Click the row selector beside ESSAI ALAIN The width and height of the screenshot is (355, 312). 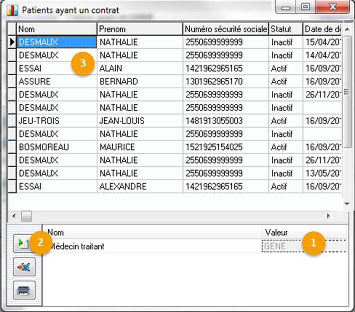click(12, 68)
